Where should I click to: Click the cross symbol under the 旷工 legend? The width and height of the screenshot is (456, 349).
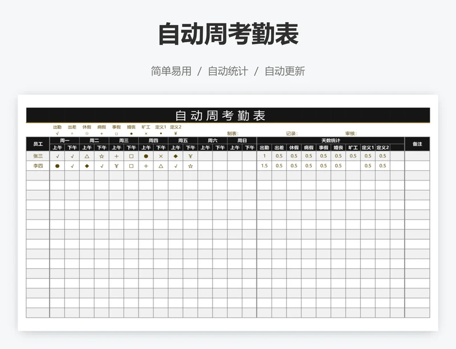(146, 134)
